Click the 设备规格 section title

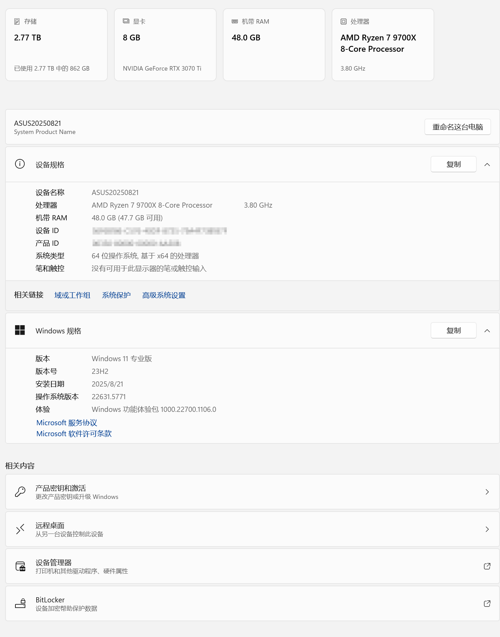click(x=50, y=165)
